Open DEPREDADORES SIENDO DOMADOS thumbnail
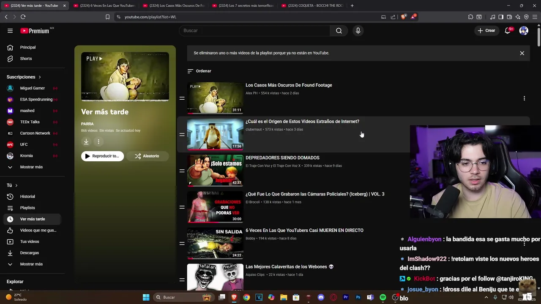 click(215, 171)
